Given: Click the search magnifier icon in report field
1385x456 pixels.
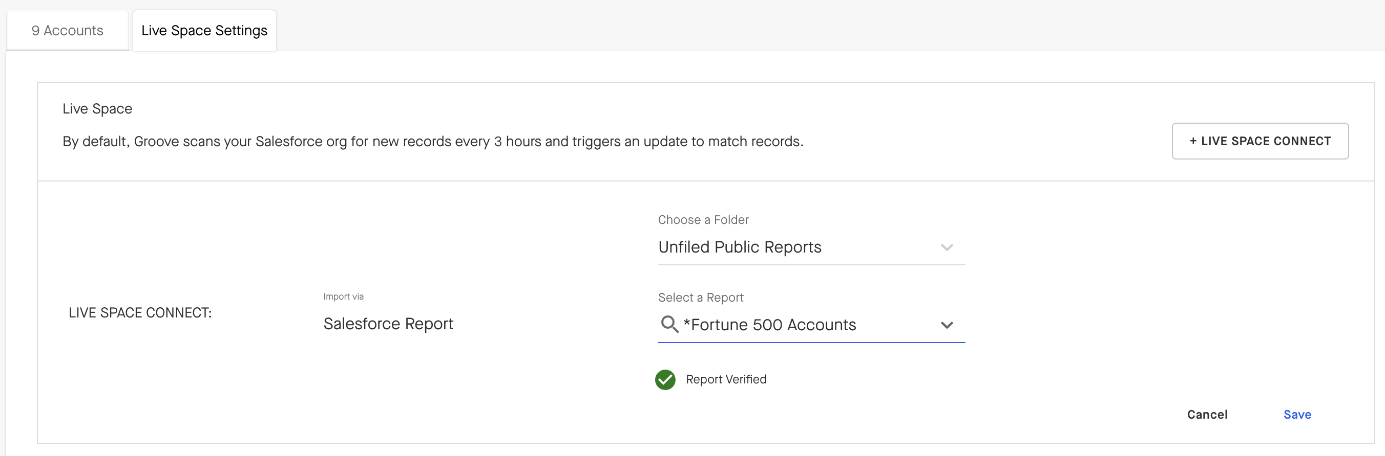Looking at the screenshot, I should point(669,324).
